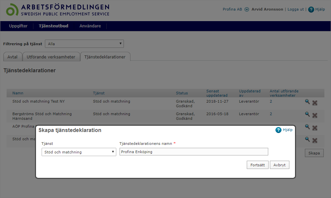Open the Filtrering på tjänst dropdown

[84, 44]
